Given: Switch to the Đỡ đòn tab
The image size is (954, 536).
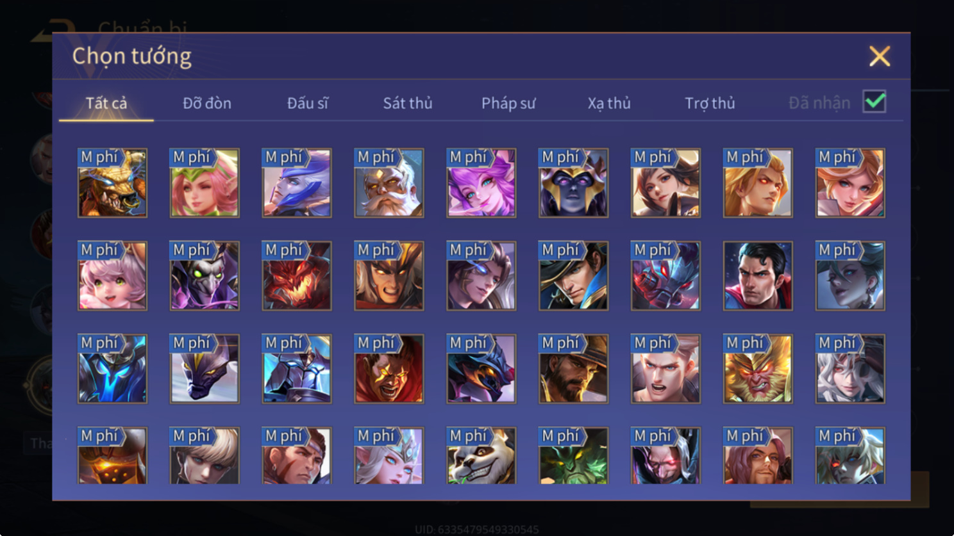Looking at the screenshot, I should click(x=207, y=103).
